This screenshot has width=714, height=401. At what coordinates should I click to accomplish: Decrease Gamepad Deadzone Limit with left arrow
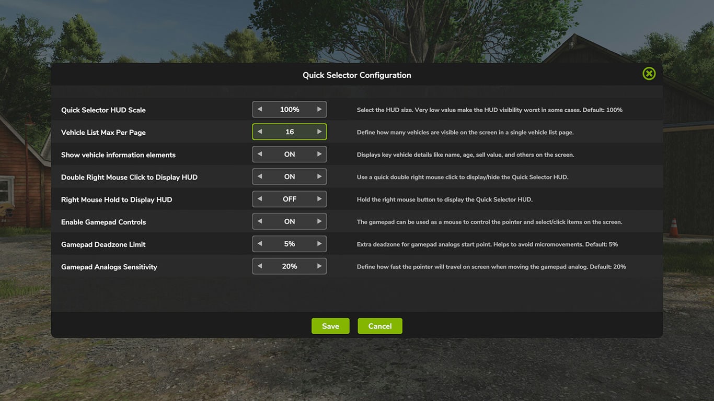click(x=260, y=244)
